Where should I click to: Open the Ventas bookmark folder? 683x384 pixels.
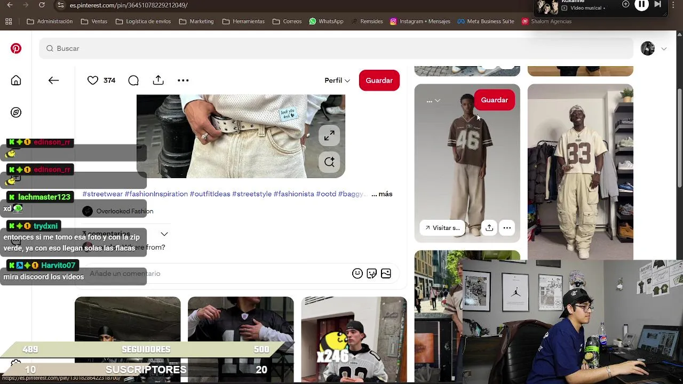tap(94, 21)
